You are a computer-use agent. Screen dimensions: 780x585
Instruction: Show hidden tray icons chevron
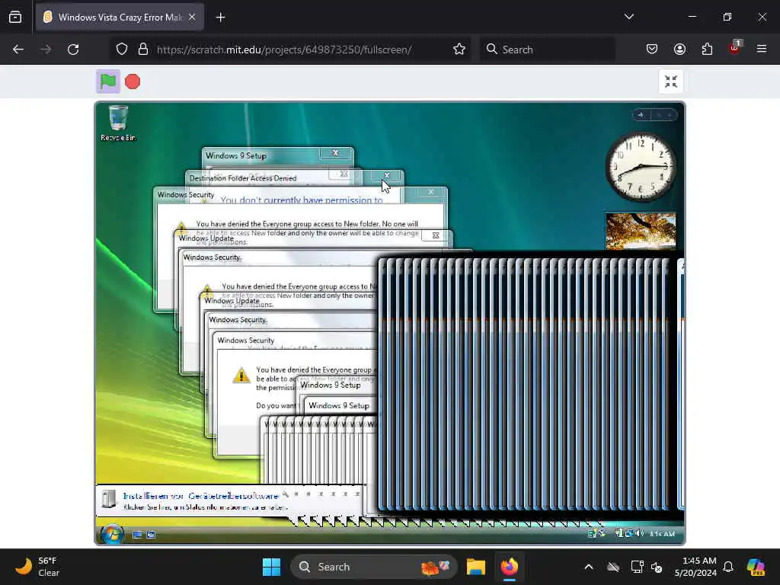589,567
